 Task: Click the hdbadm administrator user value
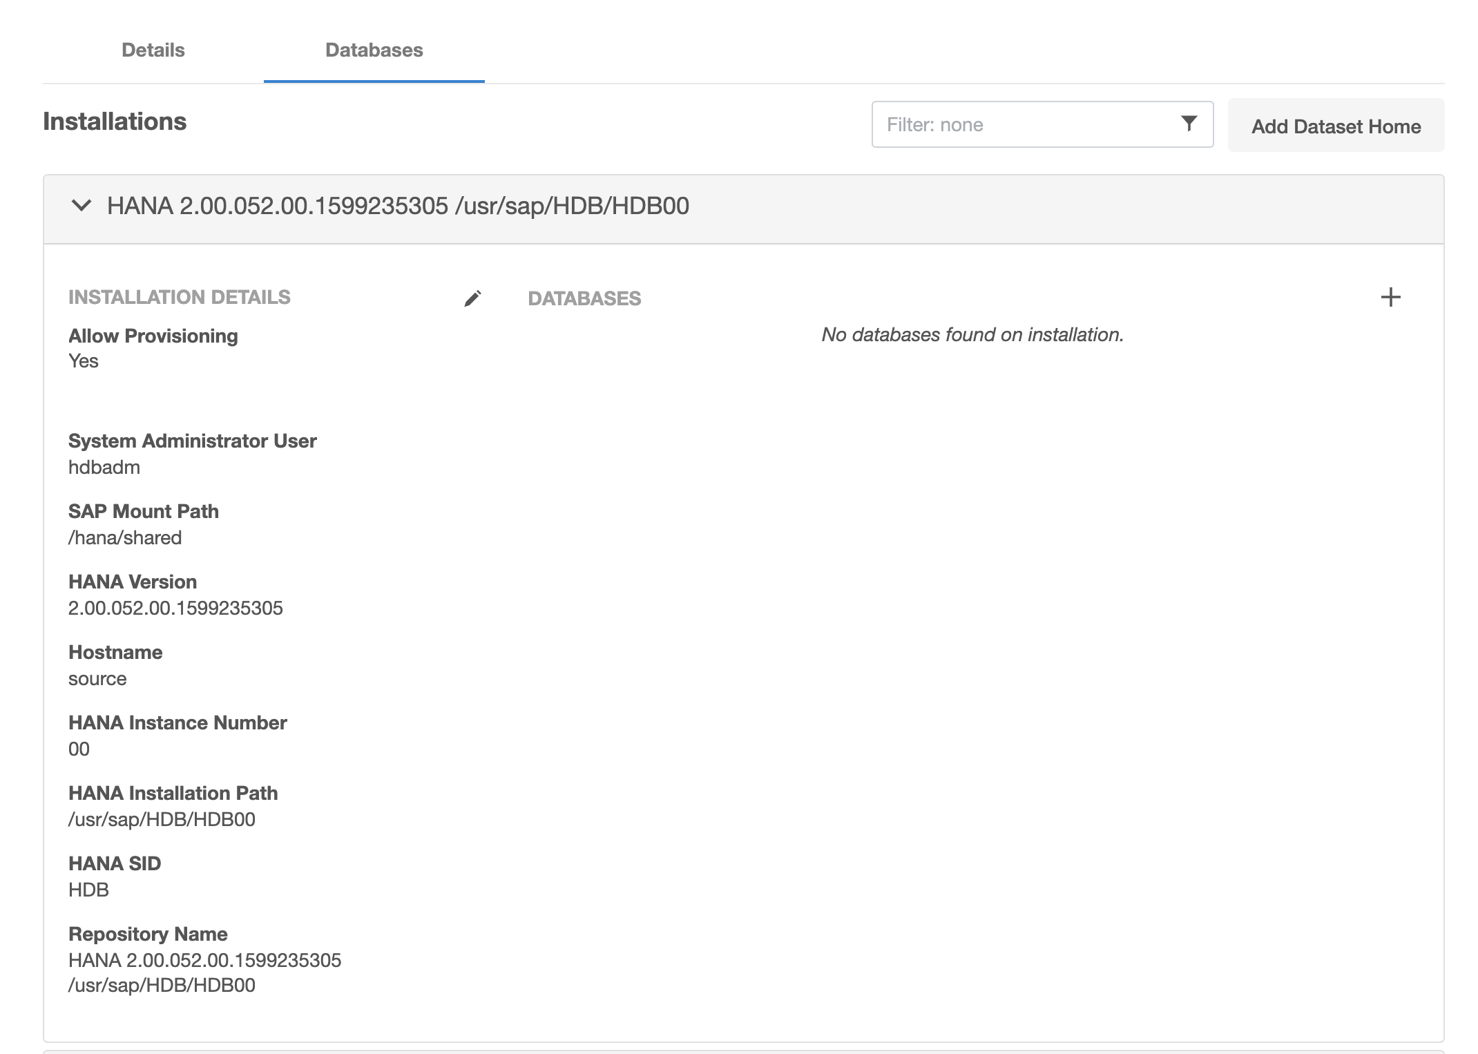[104, 468]
